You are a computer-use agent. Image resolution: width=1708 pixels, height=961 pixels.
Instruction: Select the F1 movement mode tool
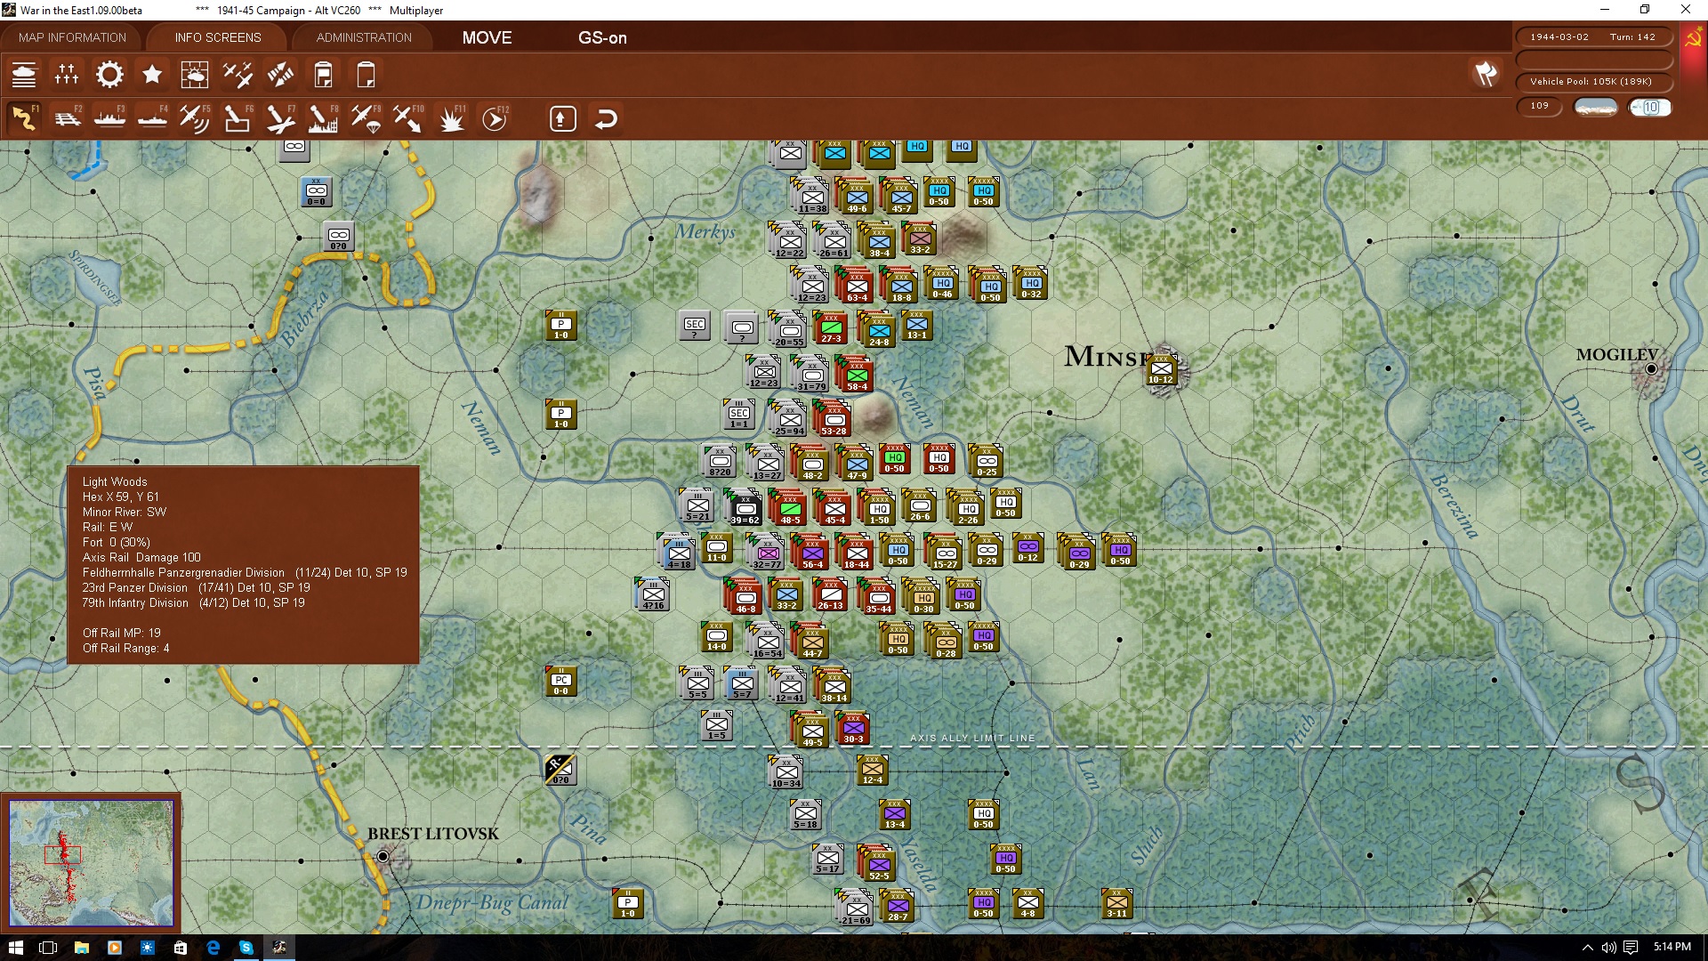pyautogui.click(x=25, y=117)
